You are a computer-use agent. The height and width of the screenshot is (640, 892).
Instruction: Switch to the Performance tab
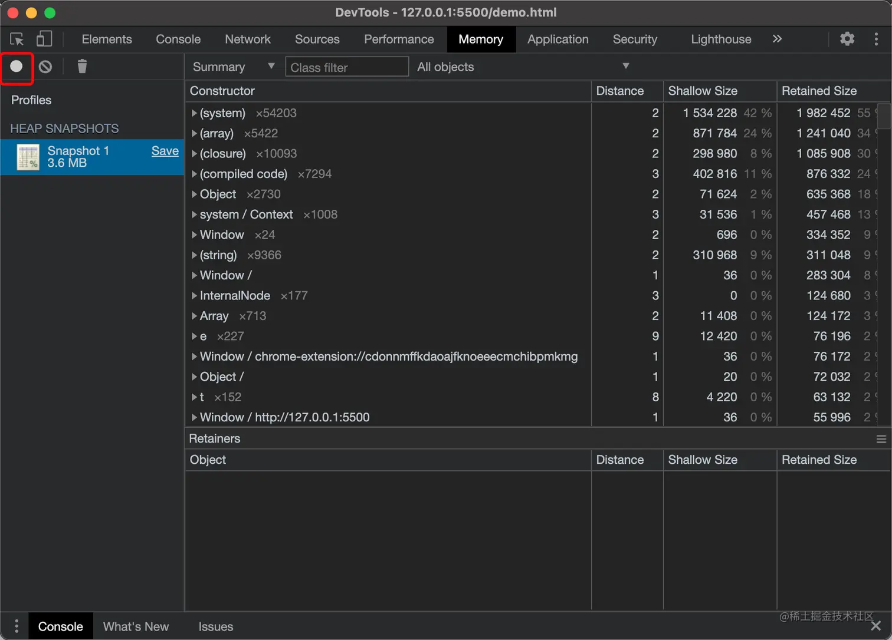click(x=399, y=39)
